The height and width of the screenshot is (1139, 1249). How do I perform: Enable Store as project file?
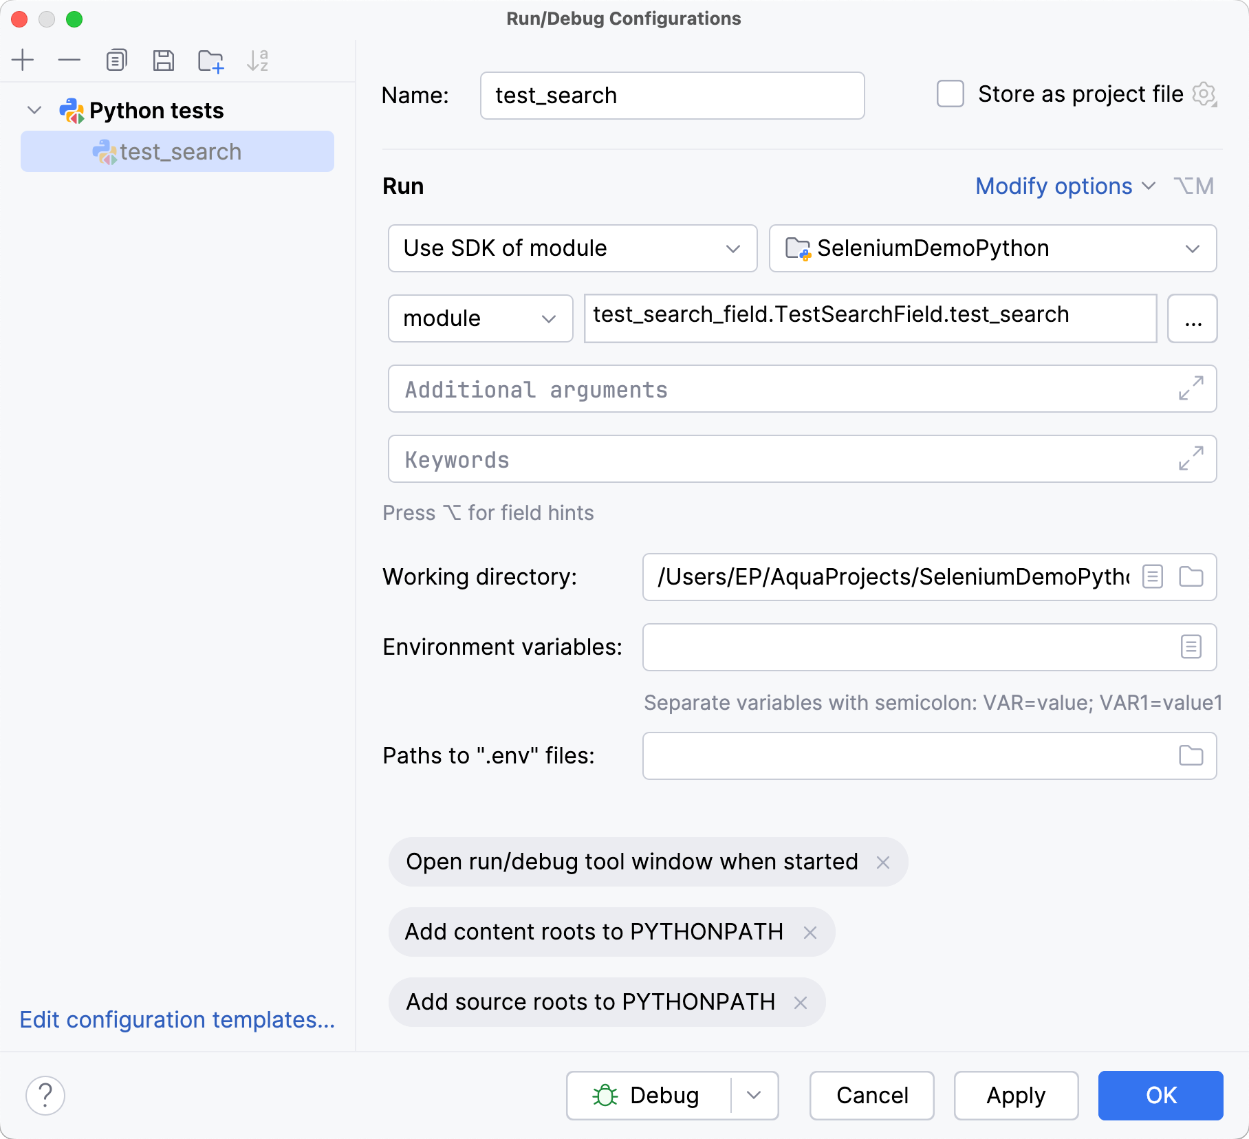click(950, 95)
